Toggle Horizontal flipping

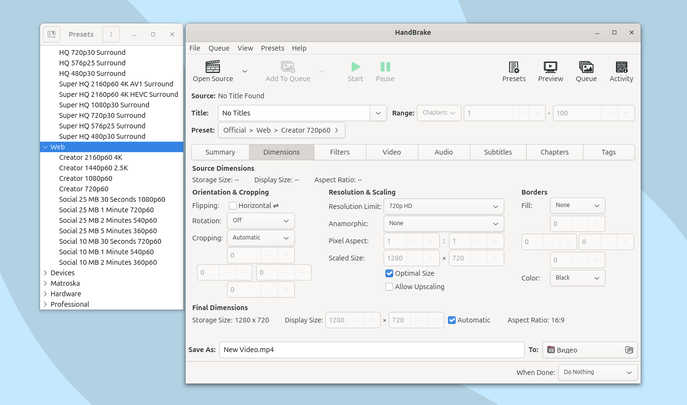[232, 206]
